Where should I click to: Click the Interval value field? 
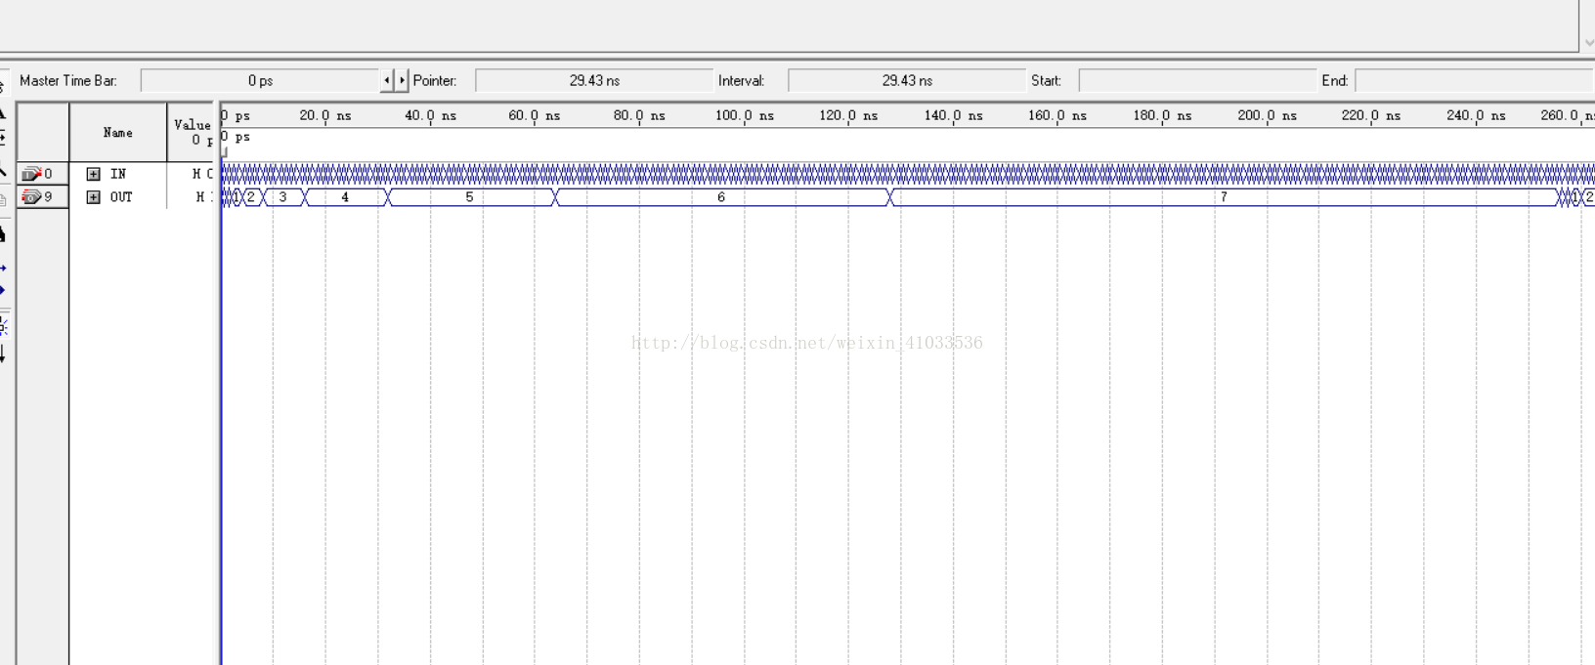click(907, 81)
